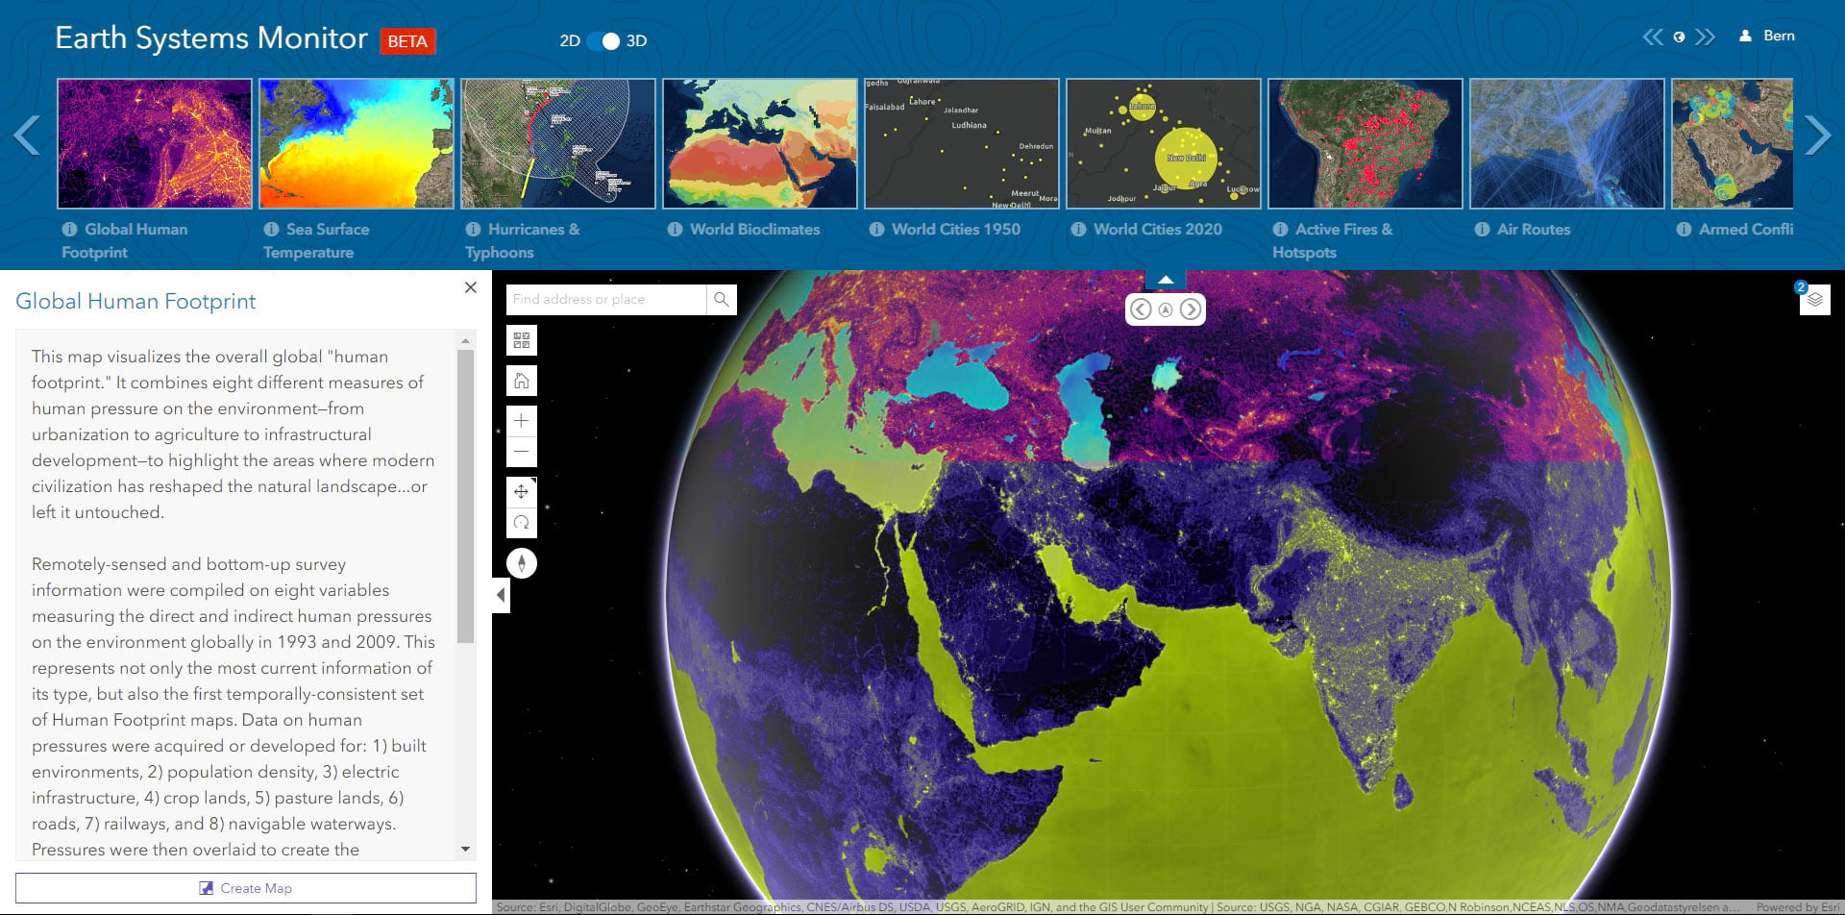Click the World Cities 1950 caption
1845x915 pixels.
[x=956, y=229]
